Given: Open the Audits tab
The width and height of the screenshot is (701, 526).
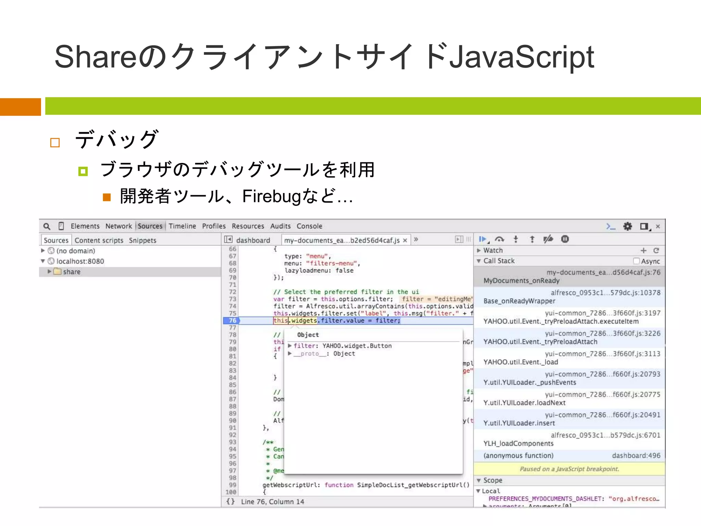Looking at the screenshot, I should [x=280, y=226].
